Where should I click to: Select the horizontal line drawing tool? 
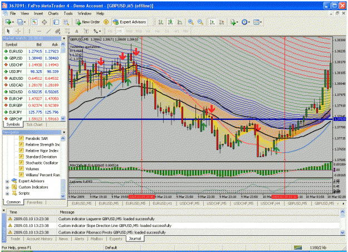[39, 31]
